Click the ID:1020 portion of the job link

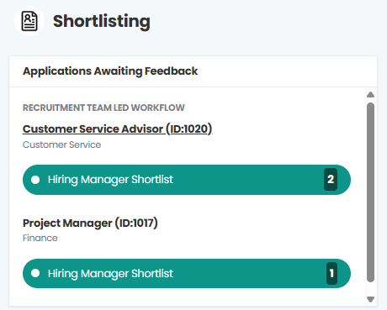click(x=189, y=129)
